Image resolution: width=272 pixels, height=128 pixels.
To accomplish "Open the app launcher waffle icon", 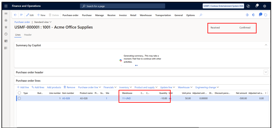I will pyautogui.click(x=6, y=6).
